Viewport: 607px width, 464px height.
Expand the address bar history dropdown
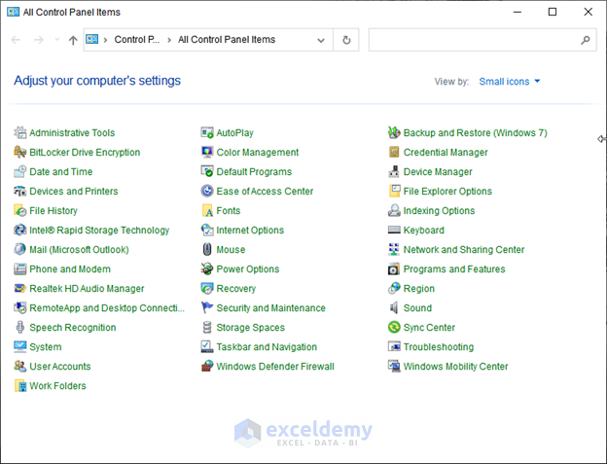tap(321, 40)
